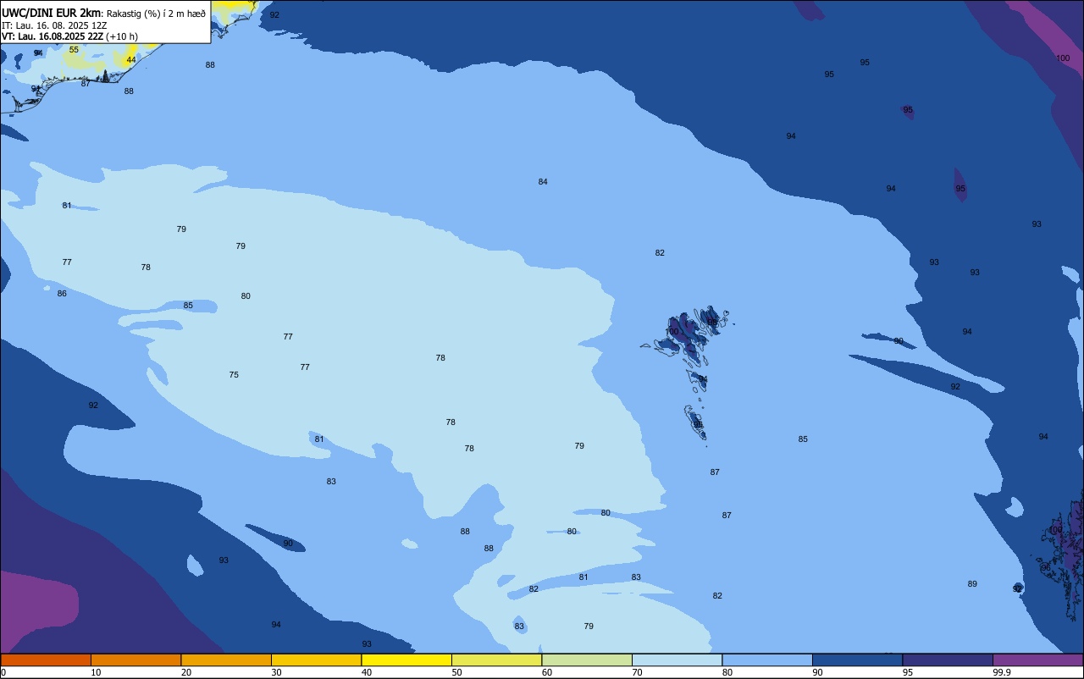Click the 20–30 amber legend segment

226,660
